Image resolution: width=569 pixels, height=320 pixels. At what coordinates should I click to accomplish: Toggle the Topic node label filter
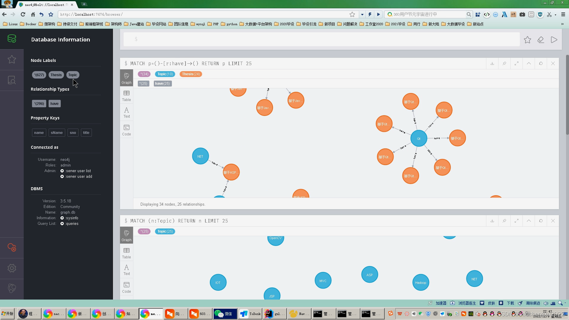73,75
